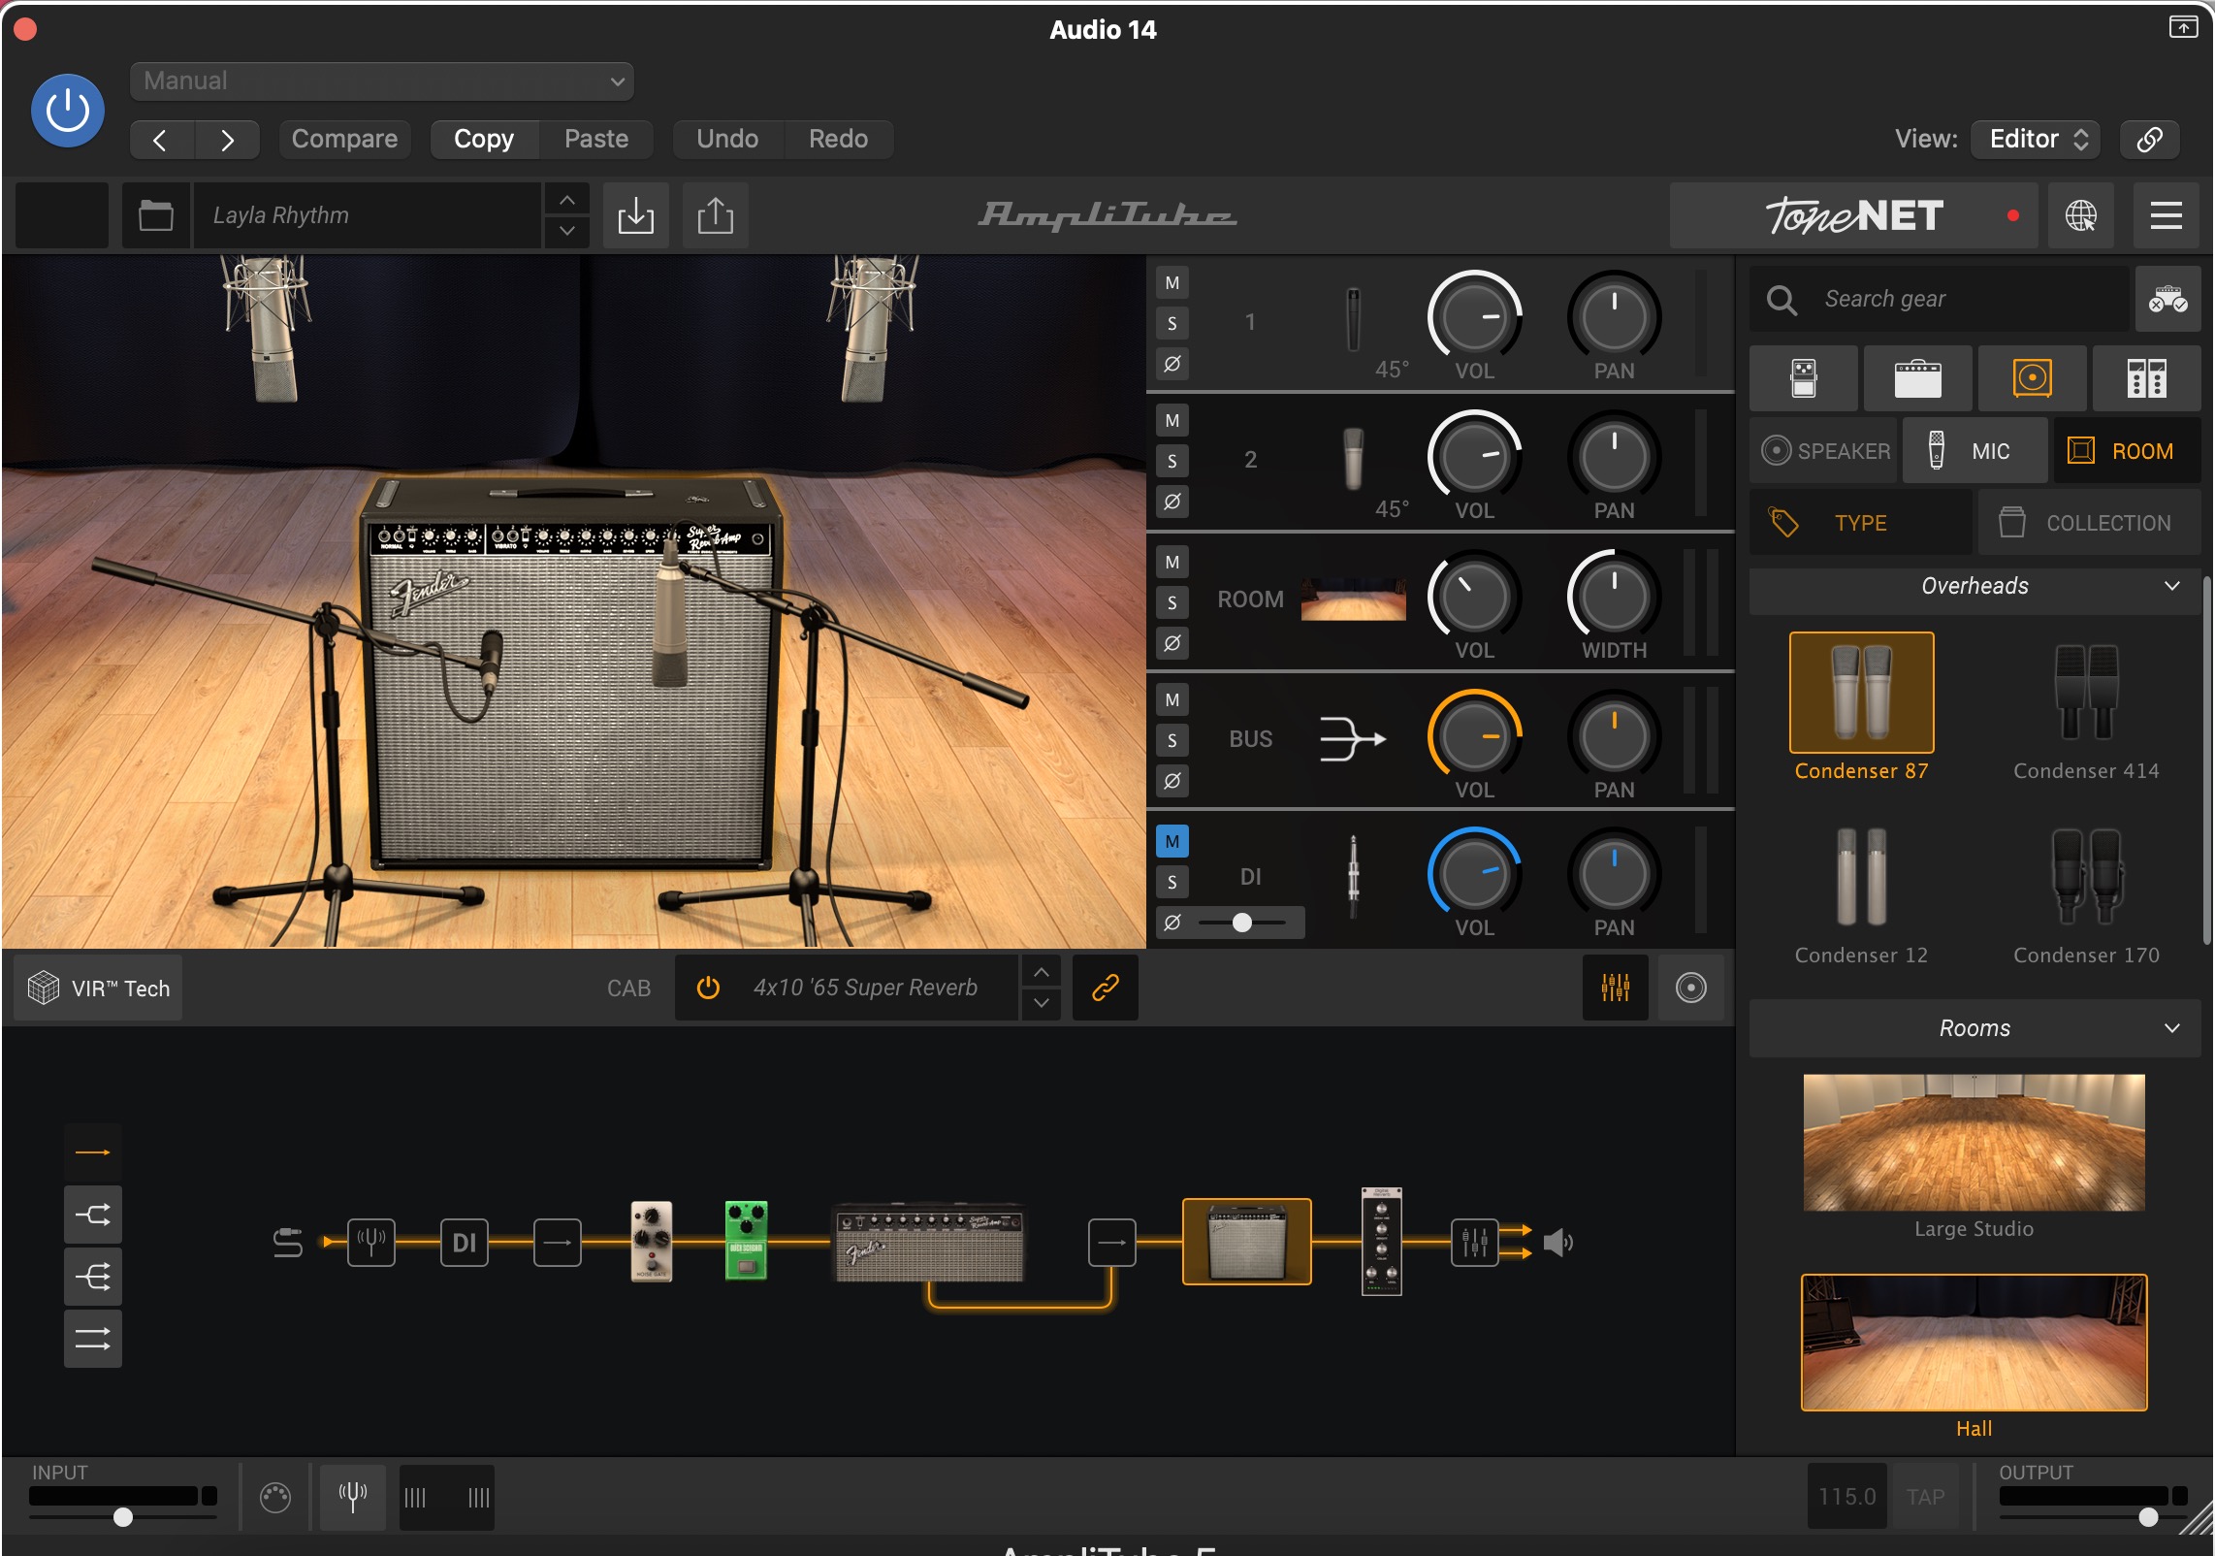Image resolution: width=2215 pixels, height=1556 pixels.
Task: Open the 4x10 '65 Super Reverb selector
Action: [865, 988]
